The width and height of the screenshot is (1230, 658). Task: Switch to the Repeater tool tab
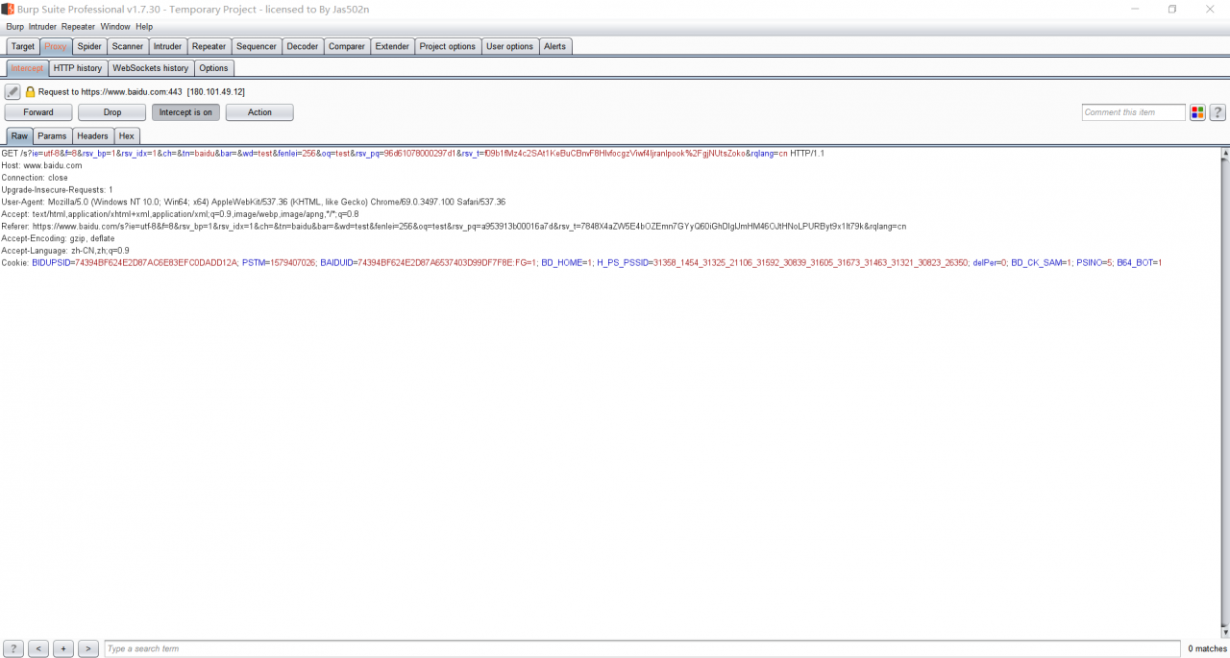coord(209,46)
